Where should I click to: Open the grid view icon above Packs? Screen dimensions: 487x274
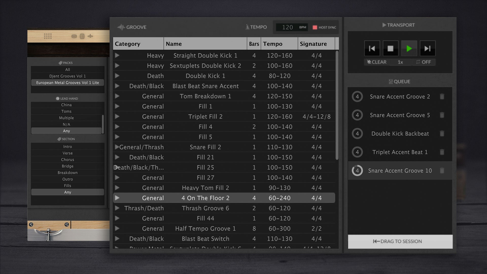pos(48,36)
